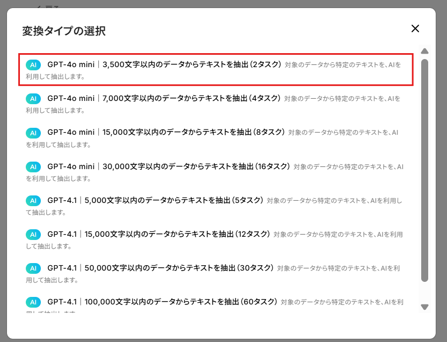
Task: Close the 変換タイプの選択 dialog
Action: 415,28
